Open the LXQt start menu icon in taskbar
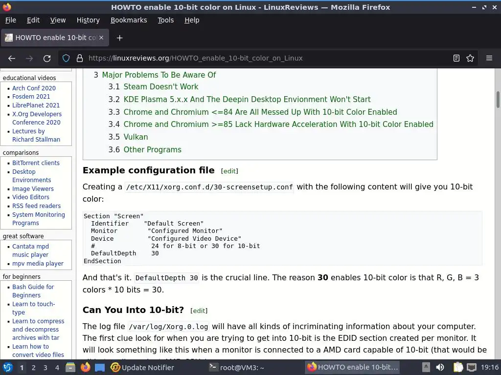 8,367
